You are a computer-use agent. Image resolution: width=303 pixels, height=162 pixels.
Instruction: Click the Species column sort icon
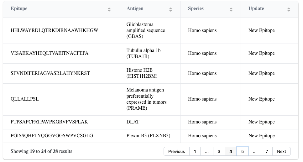[x=231, y=9]
